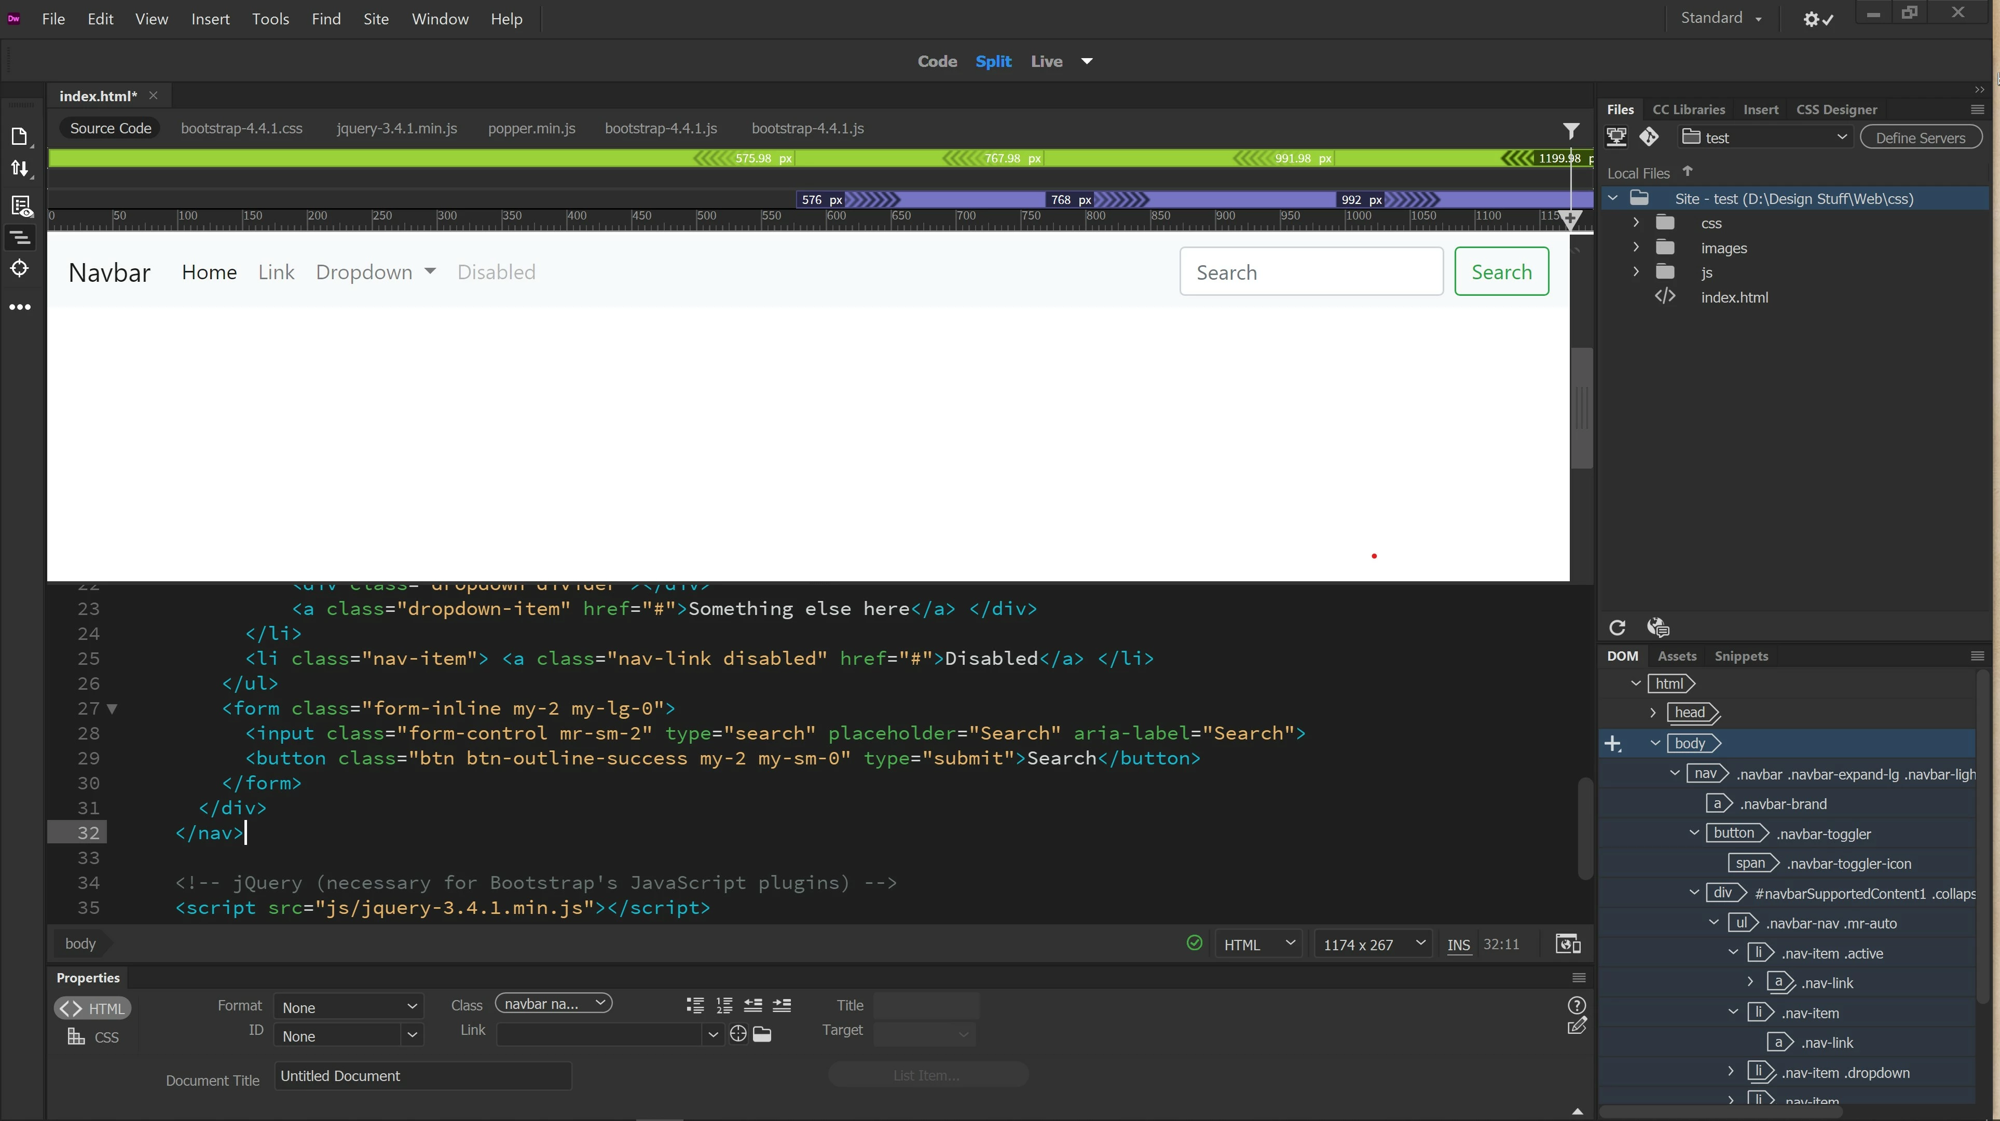Image resolution: width=2000 pixels, height=1121 pixels.
Task: Click the Git repository icon in Files panel
Action: 1648,138
